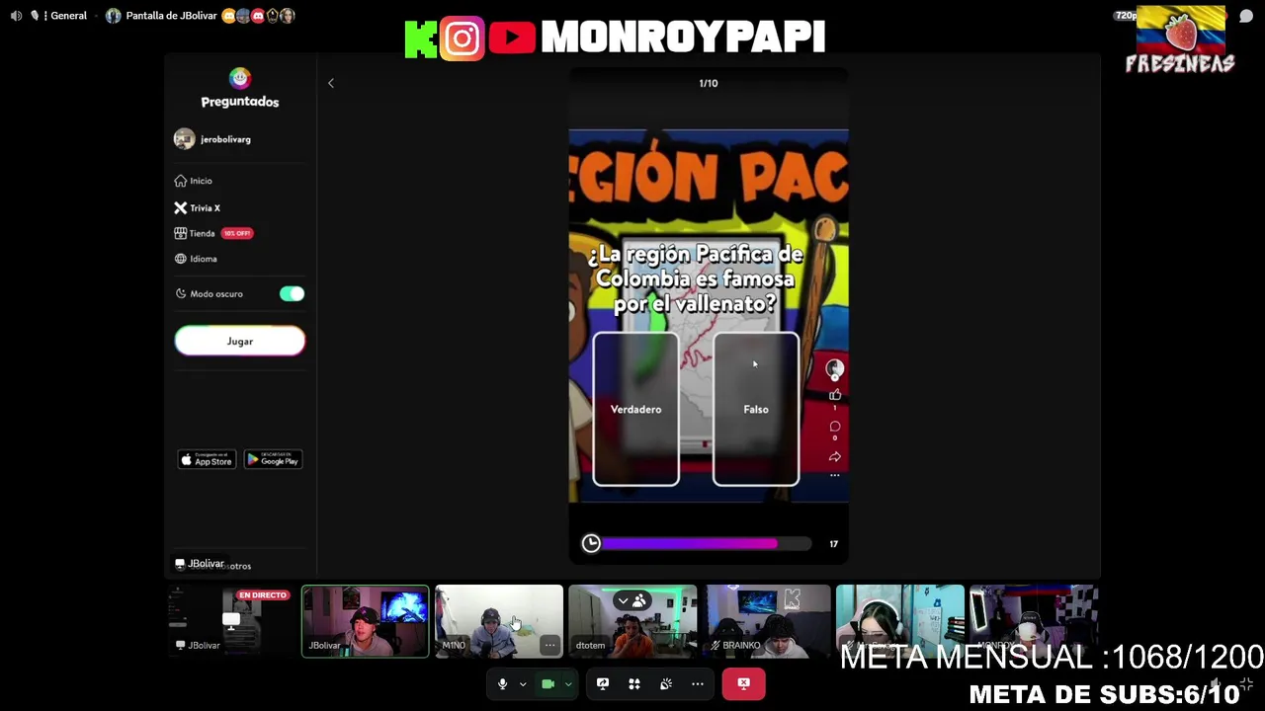Mute the microphone in call controls

pyautogui.click(x=502, y=683)
